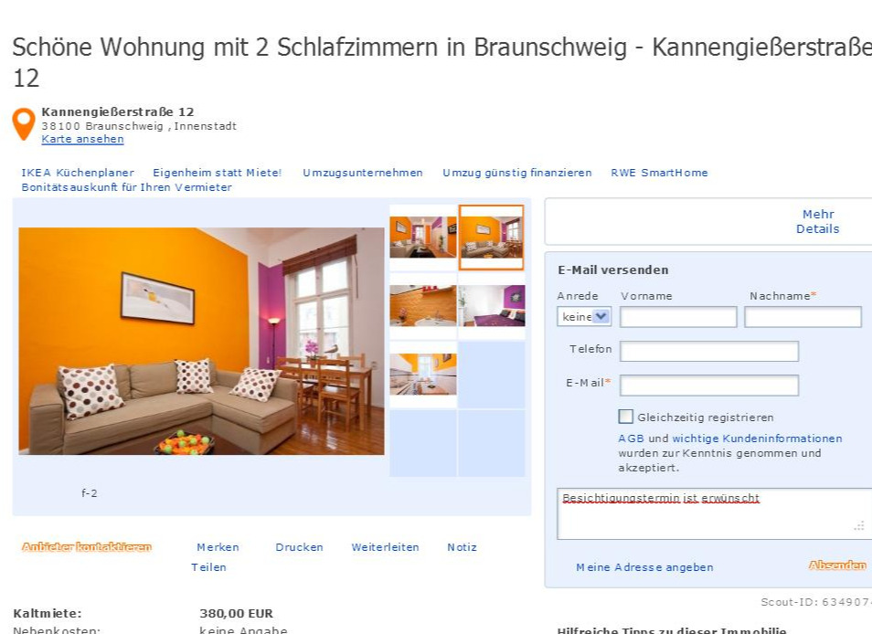Show the purple bedroom thumbnail photo
872x634 pixels.
point(492,306)
